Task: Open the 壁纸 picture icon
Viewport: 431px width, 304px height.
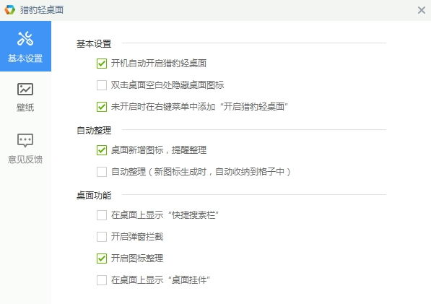Action: click(25, 89)
